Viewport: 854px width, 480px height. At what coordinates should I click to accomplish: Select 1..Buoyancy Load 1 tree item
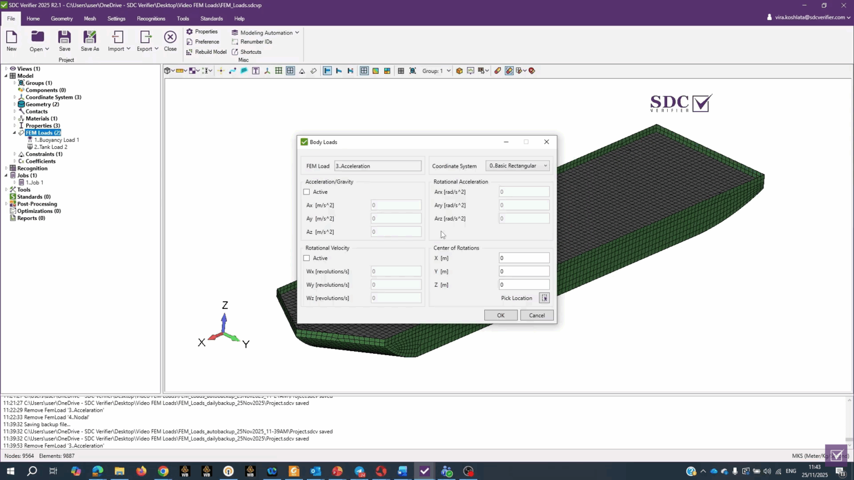(57, 140)
